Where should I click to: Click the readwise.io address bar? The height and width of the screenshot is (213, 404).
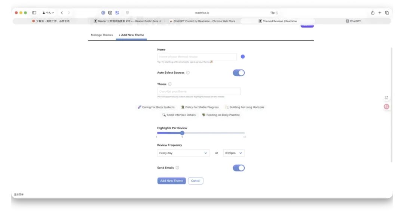202,13
